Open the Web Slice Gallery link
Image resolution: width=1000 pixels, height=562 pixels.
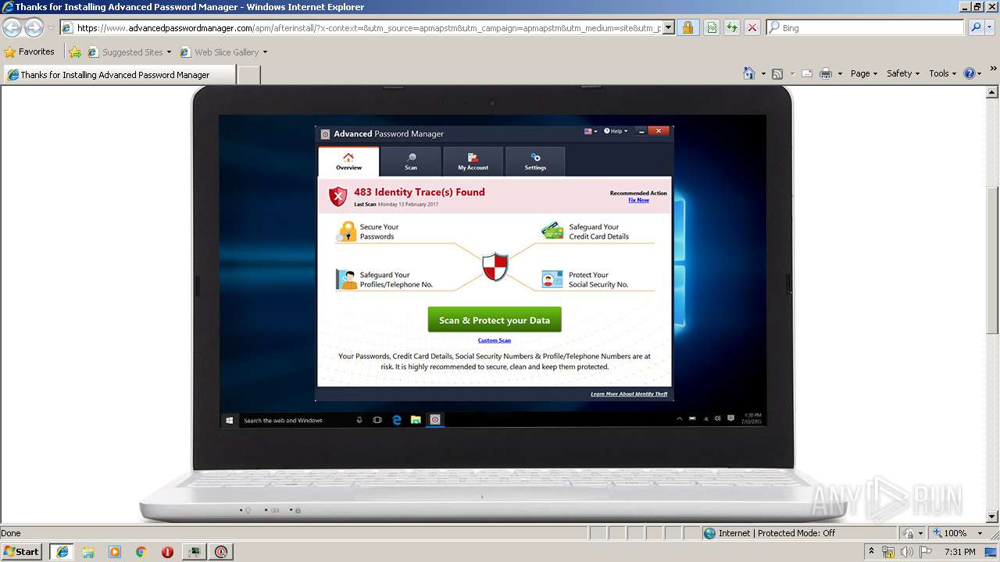click(219, 52)
